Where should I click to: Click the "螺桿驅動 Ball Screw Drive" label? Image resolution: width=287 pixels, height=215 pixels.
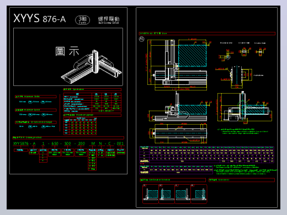tap(109, 20)
